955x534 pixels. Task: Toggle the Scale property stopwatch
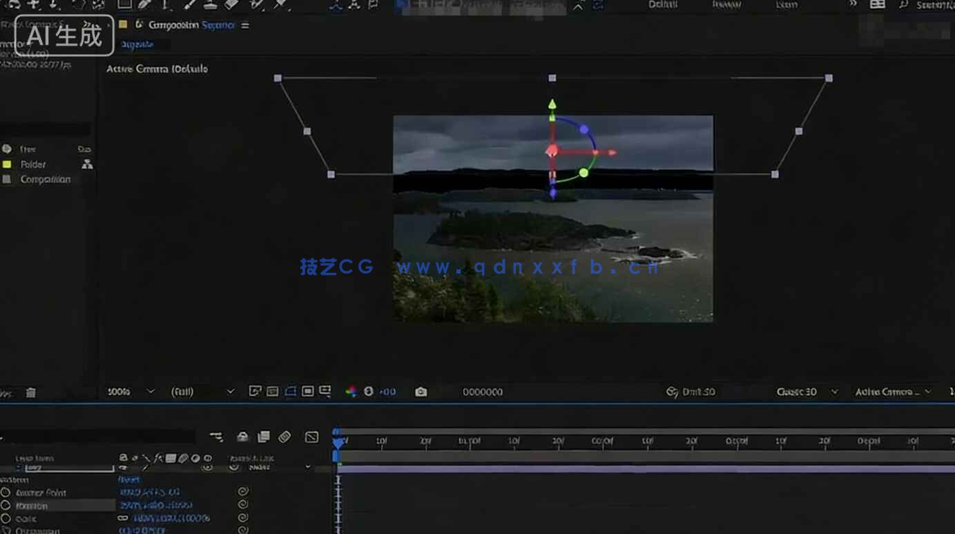tap(6, 519)
